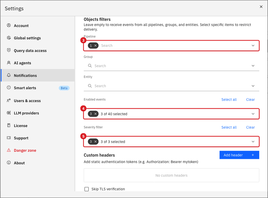Click Select all for Enabled events
The height and width of the screenshot is (198, 268).
coord(229,100)
